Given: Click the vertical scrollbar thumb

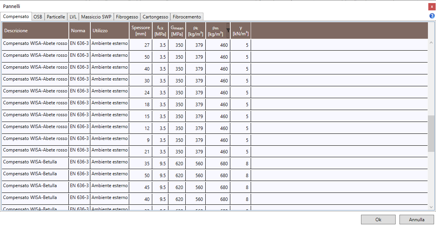Looking at the screenshot, I should point(431,133).
